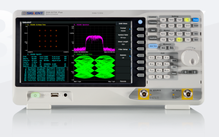
Task: Open the Detect settings key
Action: click(x=171, y=26)
